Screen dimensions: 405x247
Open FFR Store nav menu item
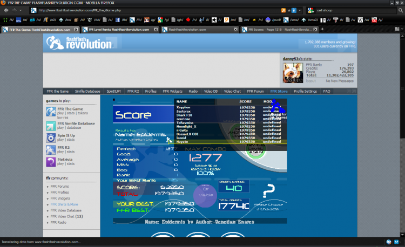pyautogui.click(x=279, y=91)
